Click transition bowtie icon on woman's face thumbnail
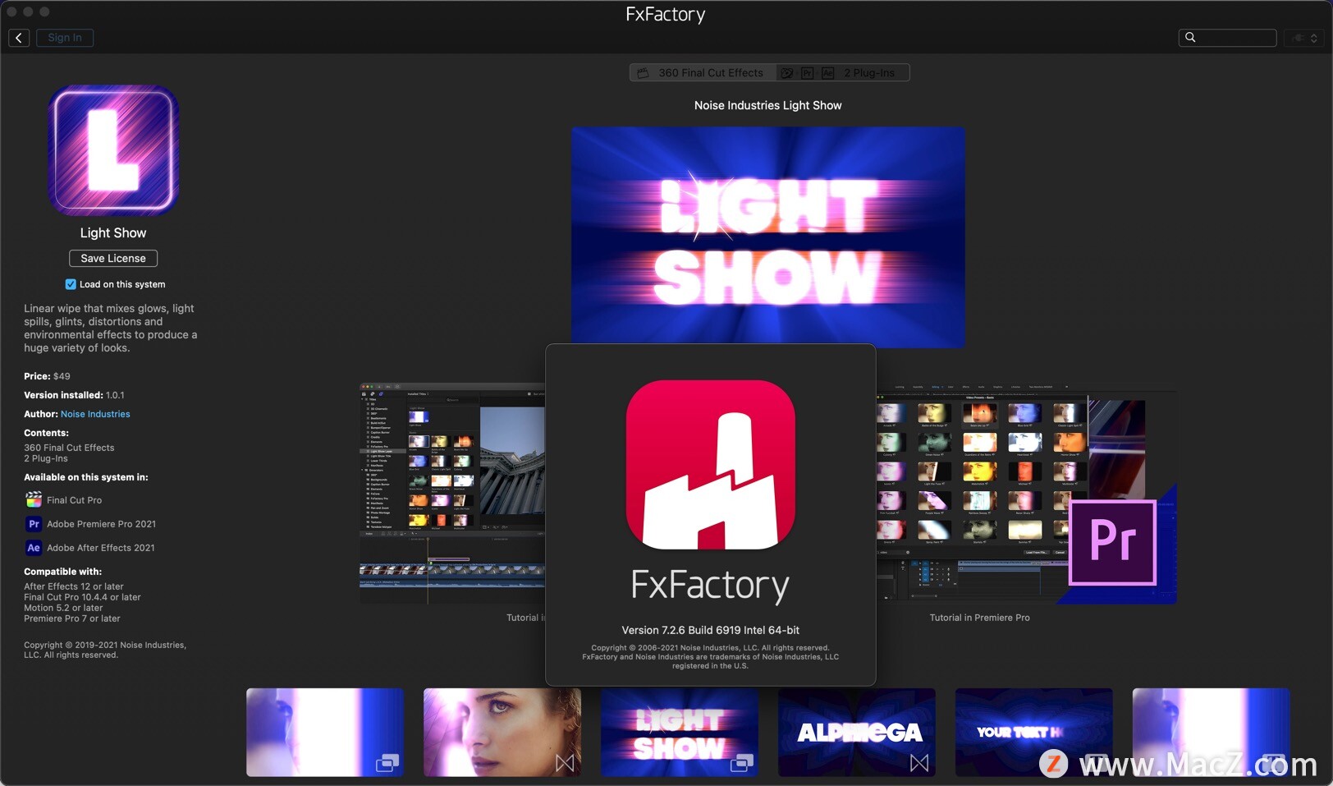1333x786 pixels. tap(565, 763)
